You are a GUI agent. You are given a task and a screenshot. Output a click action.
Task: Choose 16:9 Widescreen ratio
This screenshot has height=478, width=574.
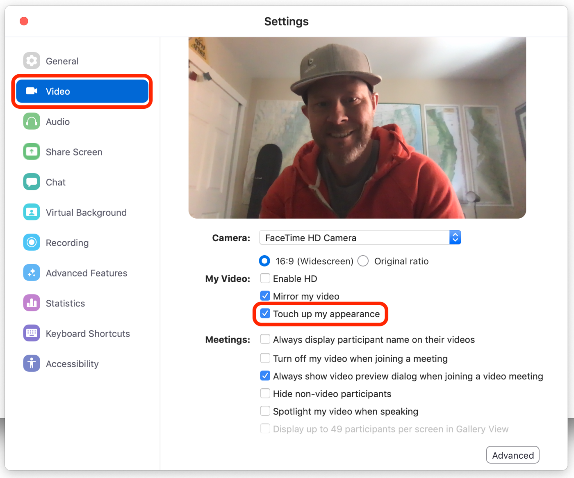[264, 261]
